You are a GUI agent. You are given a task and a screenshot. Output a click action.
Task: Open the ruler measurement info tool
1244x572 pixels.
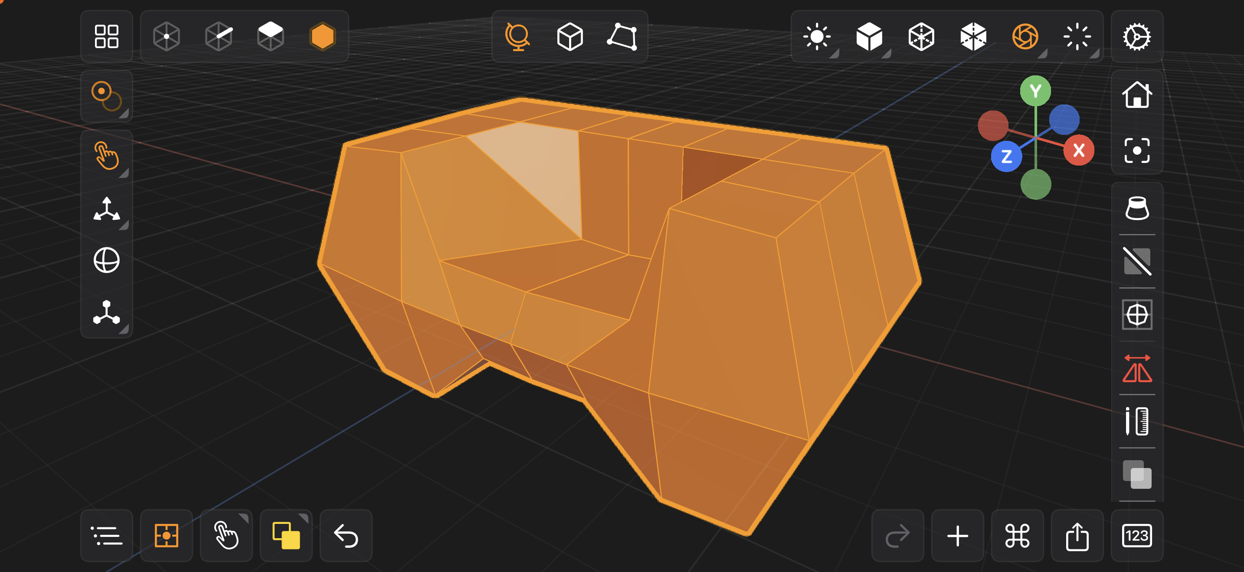point(1137,422)
